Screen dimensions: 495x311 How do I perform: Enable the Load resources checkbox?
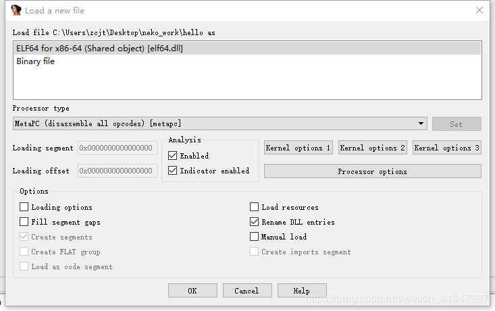coord(255,207)
